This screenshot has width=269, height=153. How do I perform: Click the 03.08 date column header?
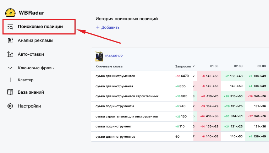262,66
